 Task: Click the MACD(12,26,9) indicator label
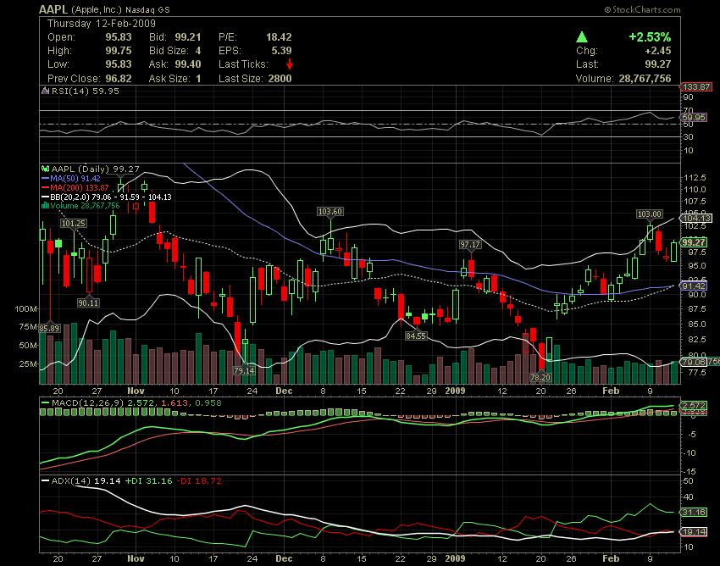(88, 403)
